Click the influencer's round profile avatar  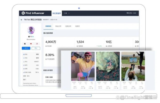[31, 30]
